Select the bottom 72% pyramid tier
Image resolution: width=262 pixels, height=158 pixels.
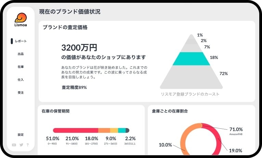click(x=191, y=77)
